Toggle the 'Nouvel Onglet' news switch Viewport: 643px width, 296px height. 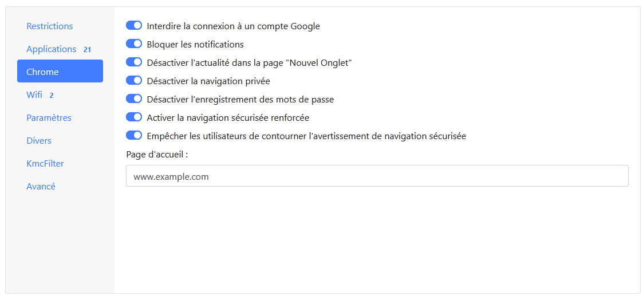(x=134, y=62)
